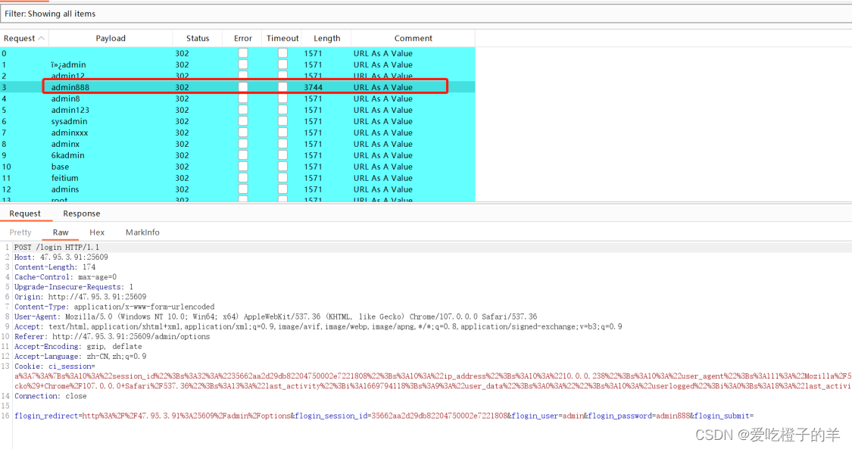This screenshot has height=449, width=852.
Task: Toggle Timeout checkbox in feitium row
Action: tap(282, 177)
